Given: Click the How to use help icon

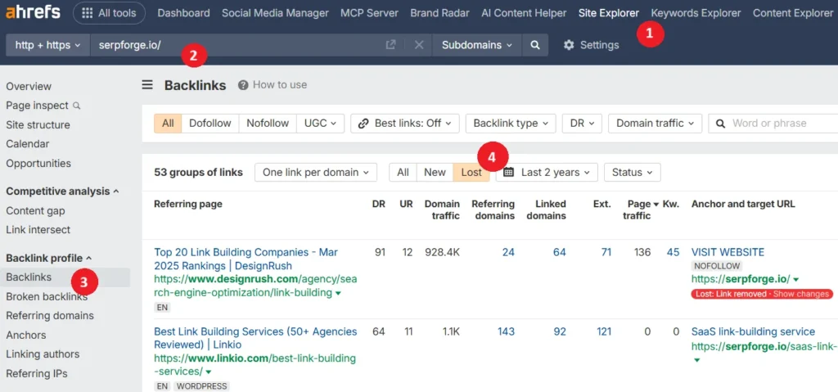Looking at the screenshot, I should (243, 85).
